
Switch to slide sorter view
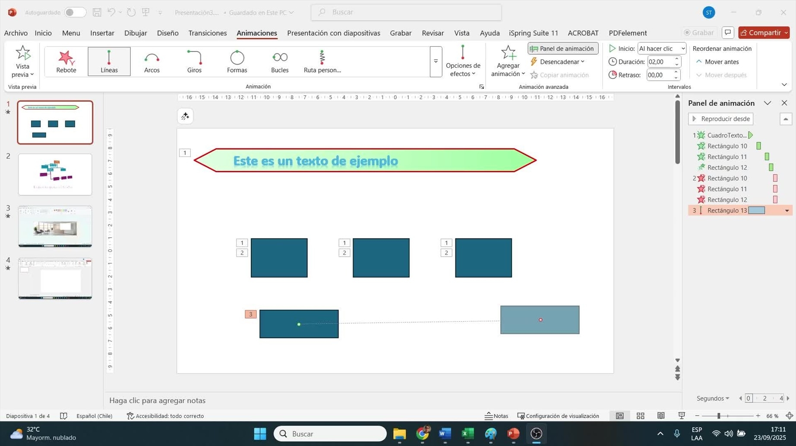[x=640, y=416]
